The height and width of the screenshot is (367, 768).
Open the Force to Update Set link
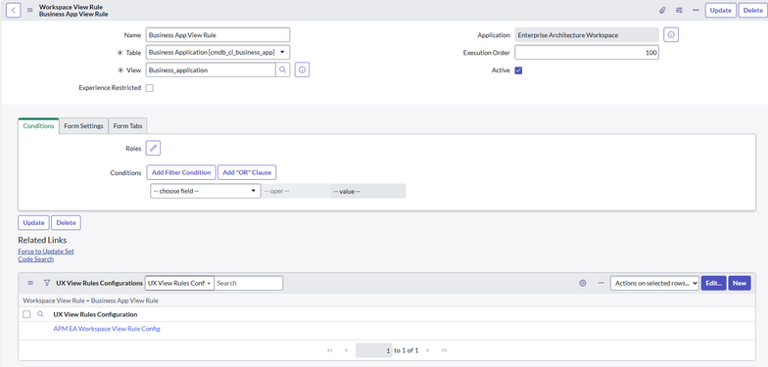tap(46, 251)
